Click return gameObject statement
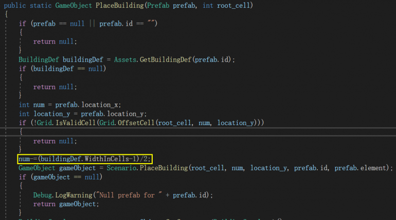The width and height of the screenshot is (396, 220). [66, 204]
